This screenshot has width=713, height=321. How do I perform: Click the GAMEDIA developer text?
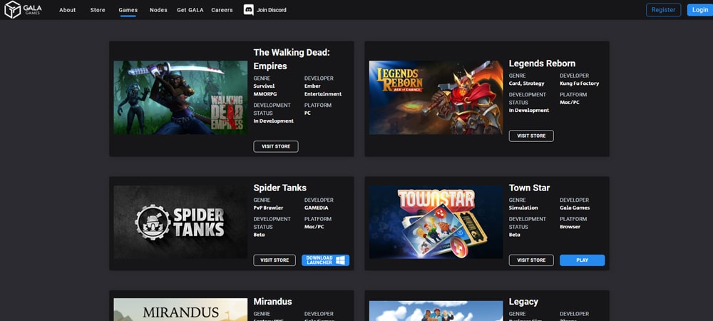316,208
